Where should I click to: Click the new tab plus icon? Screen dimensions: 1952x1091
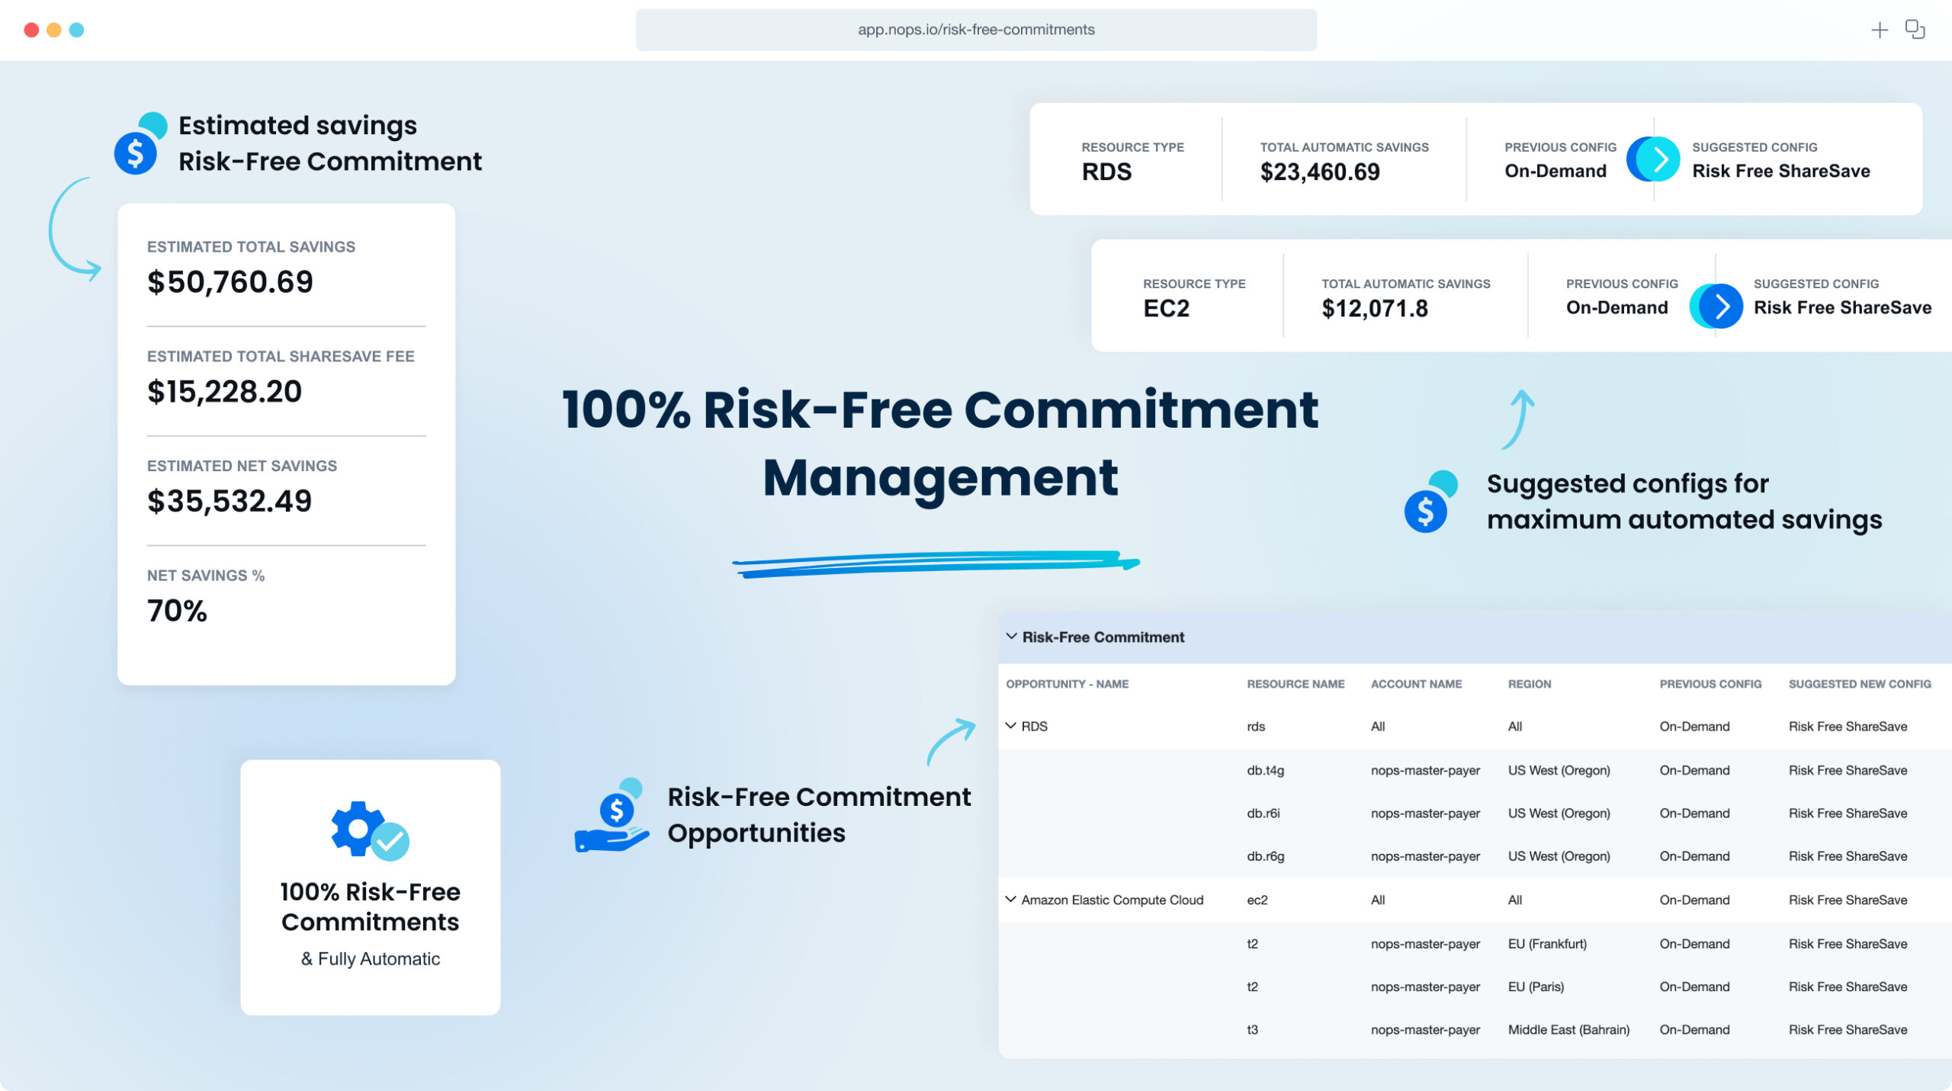[1880, 30]
